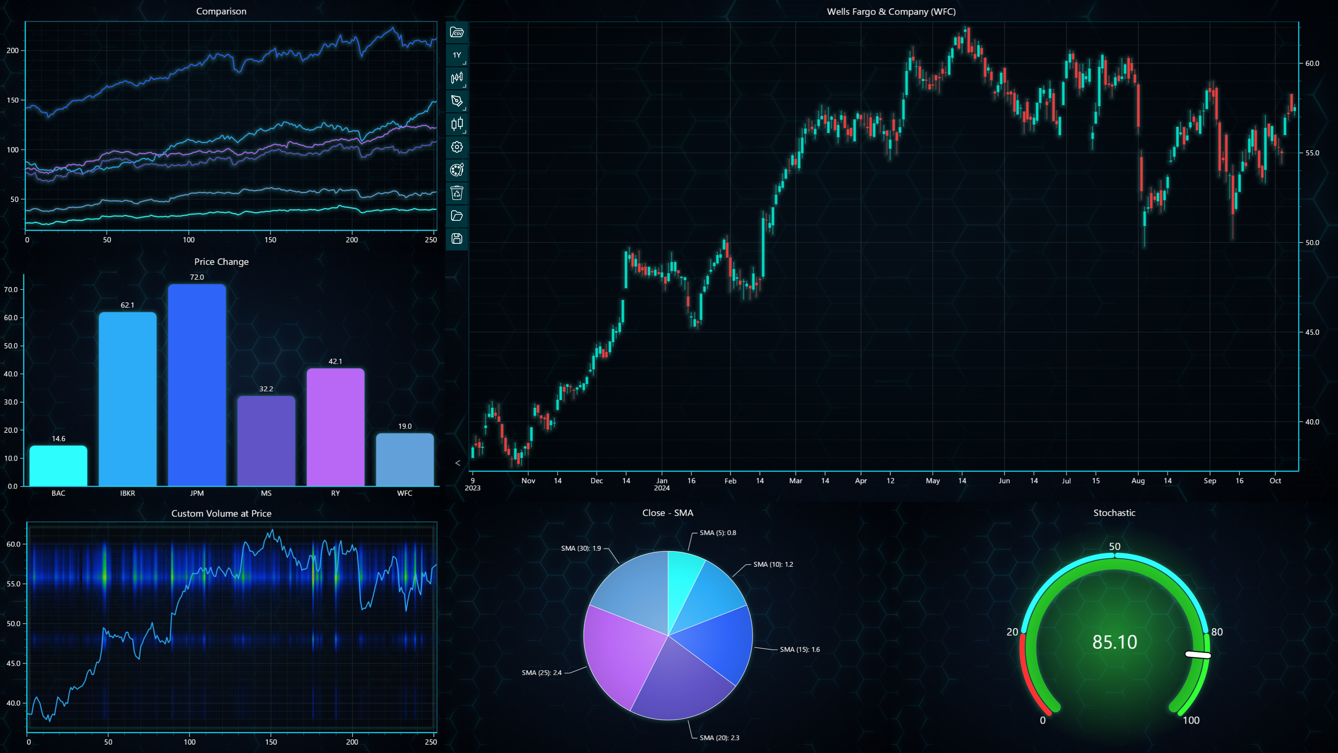Image resolution: width=1338 pixels, height=753 pixels.
Task: Click the BAC axis label
Action: point(58,494)
